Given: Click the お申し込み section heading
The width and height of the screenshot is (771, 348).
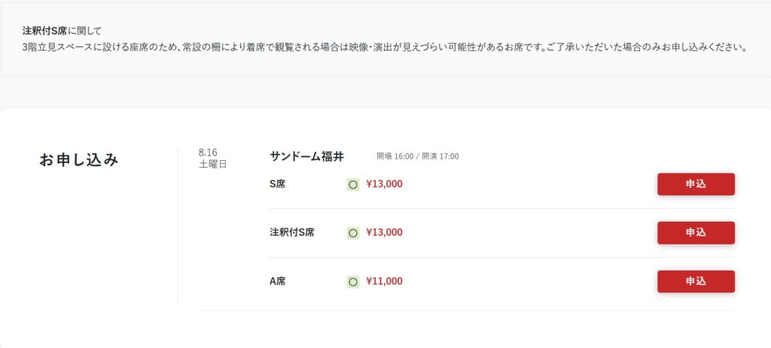Looking at the screenshot, I should pos(78,160).
